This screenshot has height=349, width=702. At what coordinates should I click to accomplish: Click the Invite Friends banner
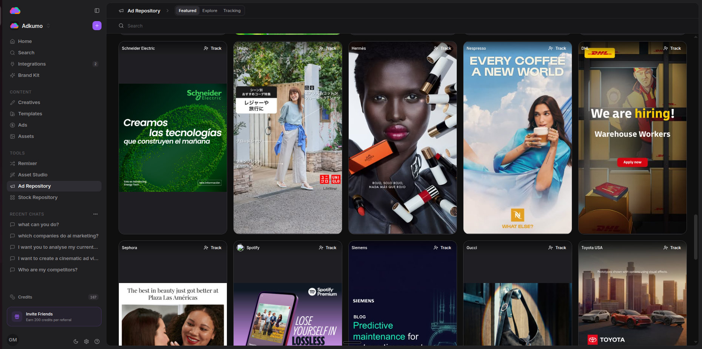click(x=54, y=317)
